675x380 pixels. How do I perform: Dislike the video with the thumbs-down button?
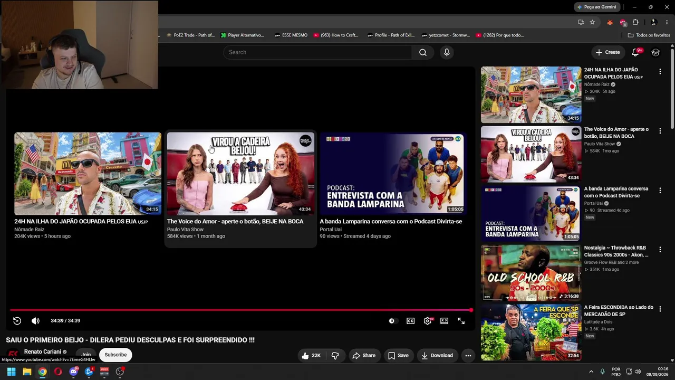(335, 356)
